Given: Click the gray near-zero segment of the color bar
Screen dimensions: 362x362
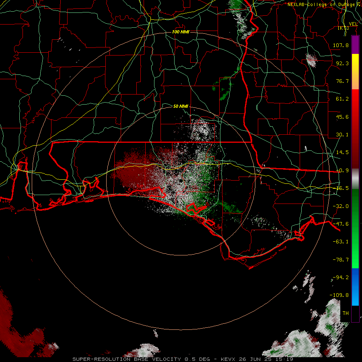Looking at the screenshot, I should pos(355,179).
